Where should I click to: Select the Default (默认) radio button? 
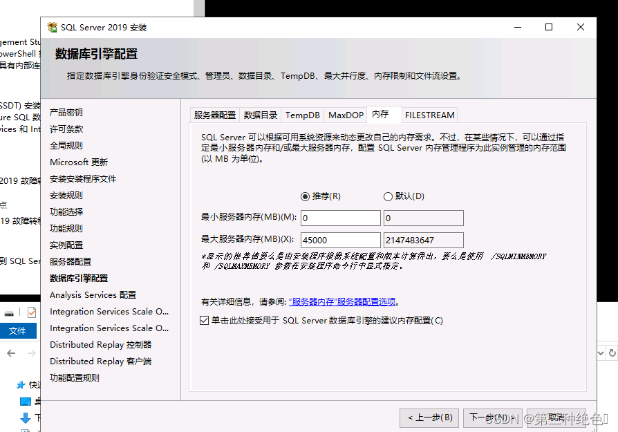[x=388, y=196]
